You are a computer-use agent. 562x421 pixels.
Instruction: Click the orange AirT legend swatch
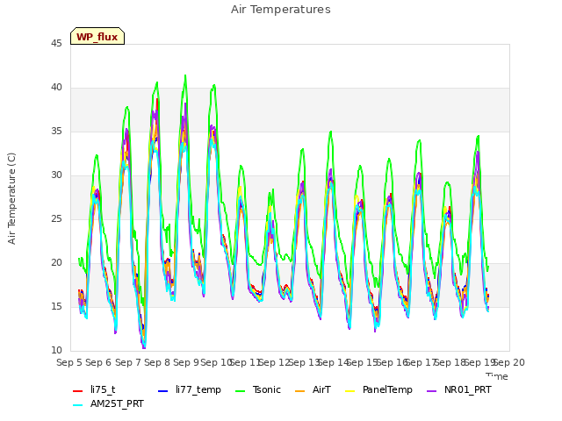(x=299, y=390)
